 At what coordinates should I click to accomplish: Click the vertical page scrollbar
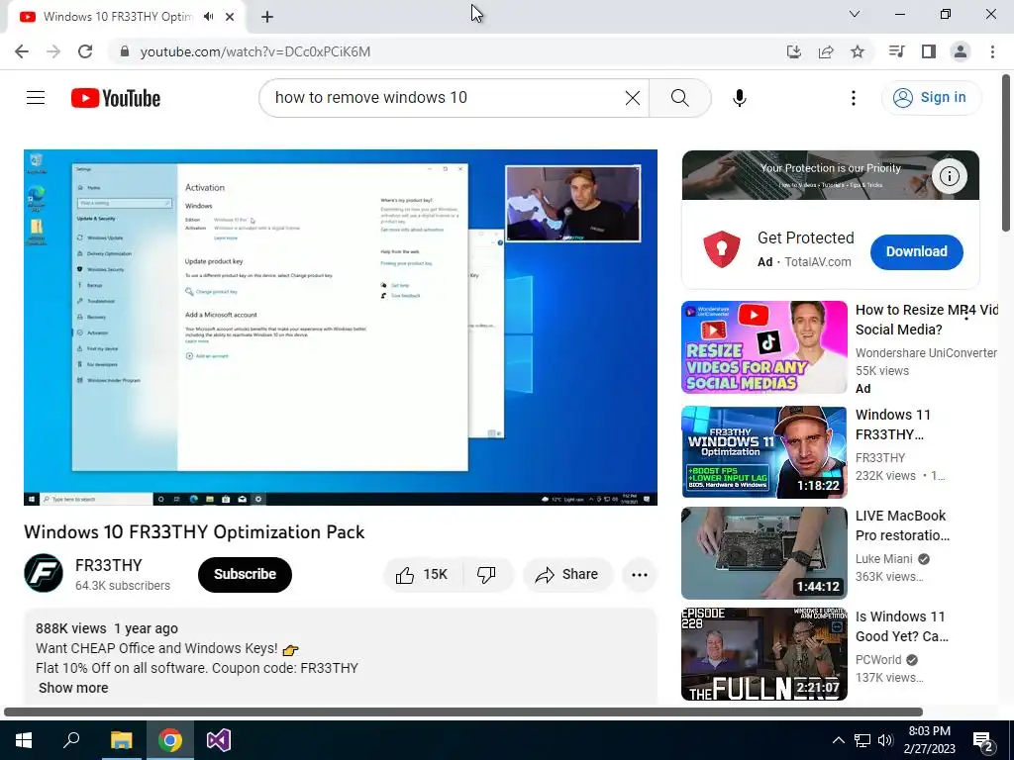click(1006, 153)
